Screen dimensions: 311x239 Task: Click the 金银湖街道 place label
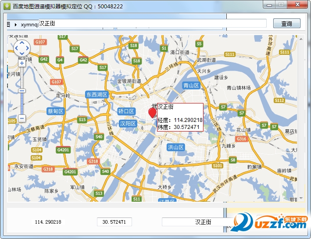(129, 81)
